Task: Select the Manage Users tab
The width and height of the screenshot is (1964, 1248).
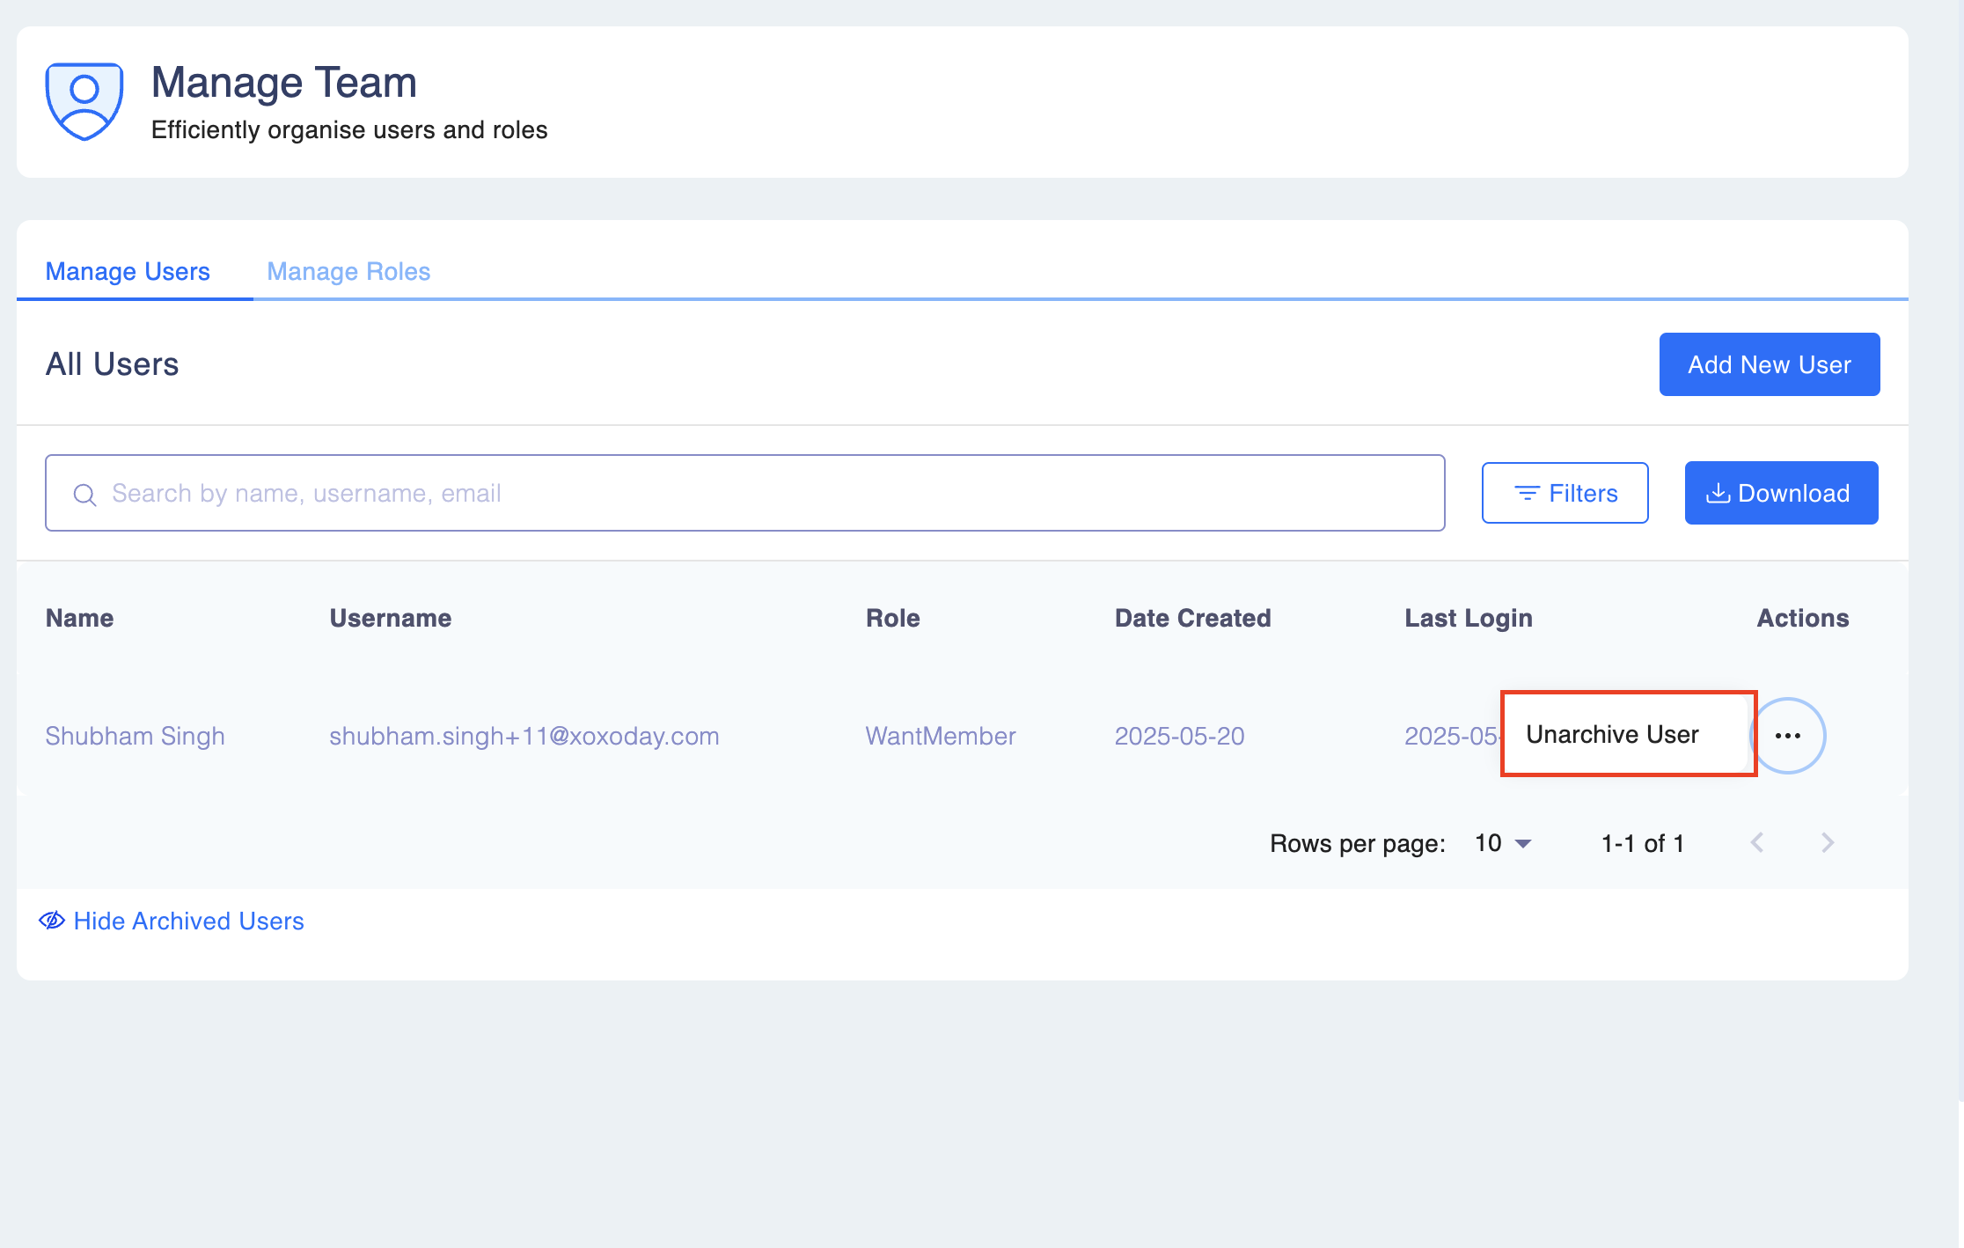Action: (x=128, y=271)
